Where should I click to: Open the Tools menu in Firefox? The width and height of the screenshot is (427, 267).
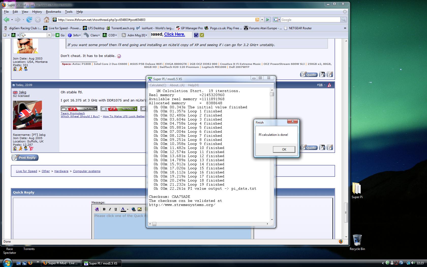pyautogui.click(x=69, y=12)
